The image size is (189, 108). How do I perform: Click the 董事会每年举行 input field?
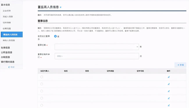(97, 56)
